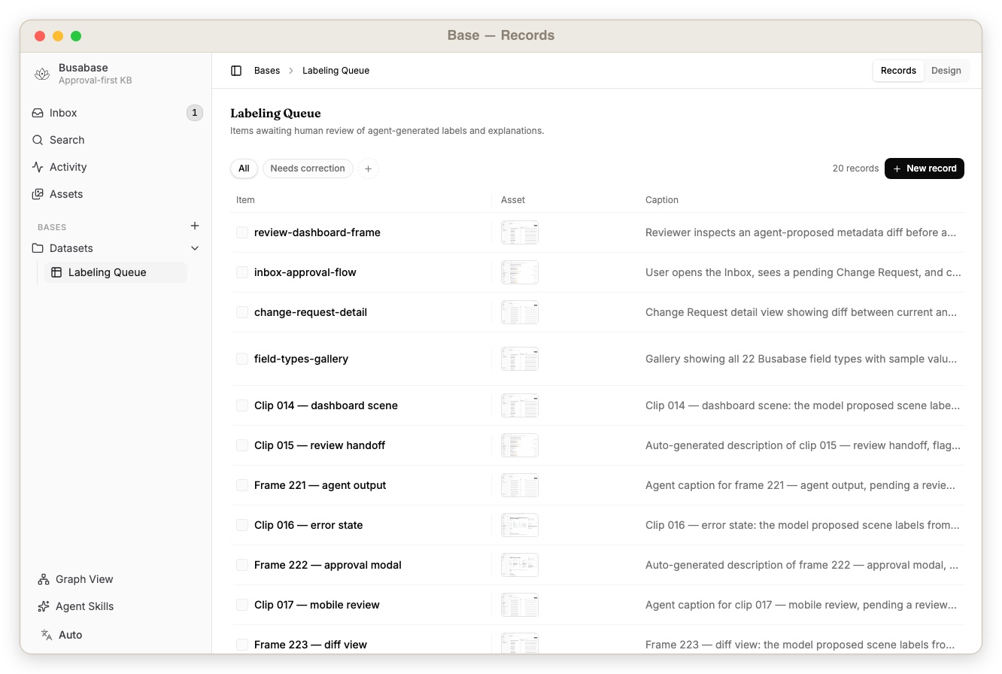
Task: Click the Datasets folder icon
Action: click(38, 248)
